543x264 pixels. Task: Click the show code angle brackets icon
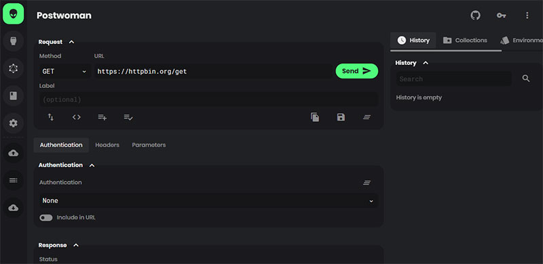click(77, 117)
